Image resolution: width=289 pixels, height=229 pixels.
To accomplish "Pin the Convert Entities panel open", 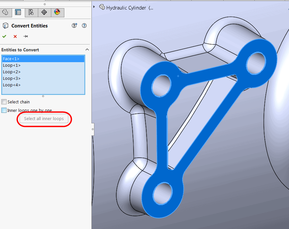I will (25, 36).
